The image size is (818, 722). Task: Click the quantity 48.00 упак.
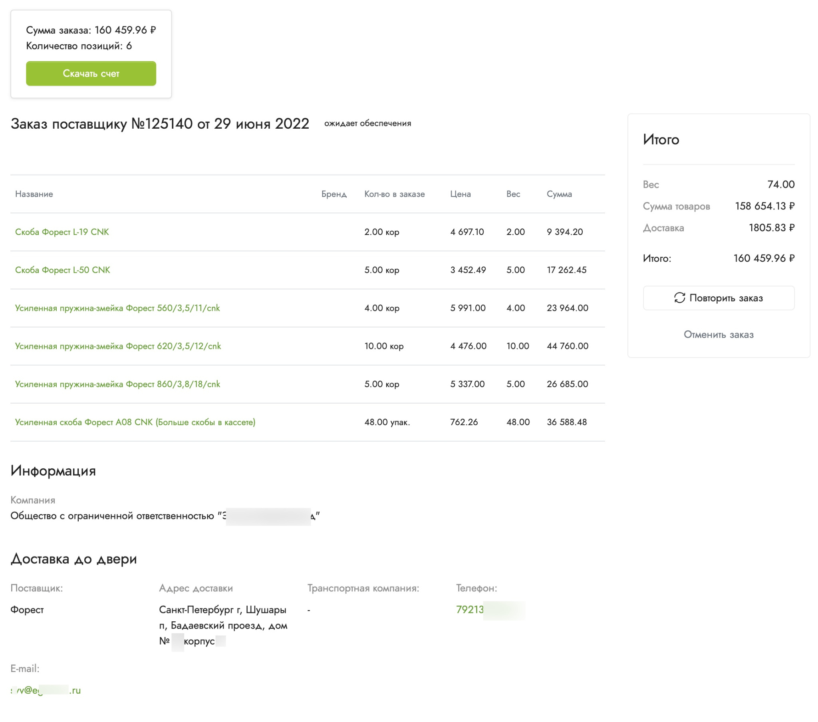387,422
